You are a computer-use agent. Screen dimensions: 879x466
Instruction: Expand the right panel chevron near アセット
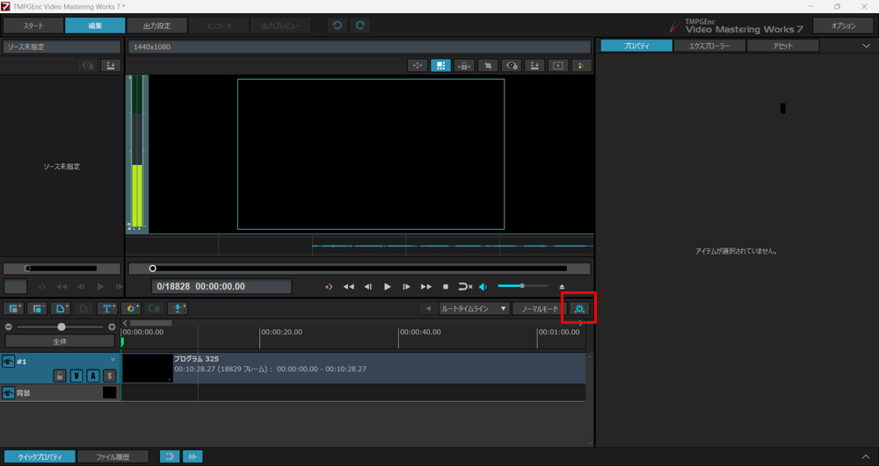click(866, 46)
